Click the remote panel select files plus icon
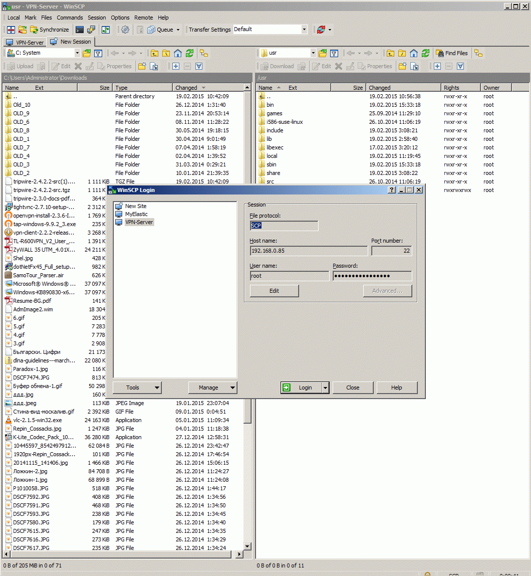531x576 pixels. pyautogui.click(x=437, y=66)
